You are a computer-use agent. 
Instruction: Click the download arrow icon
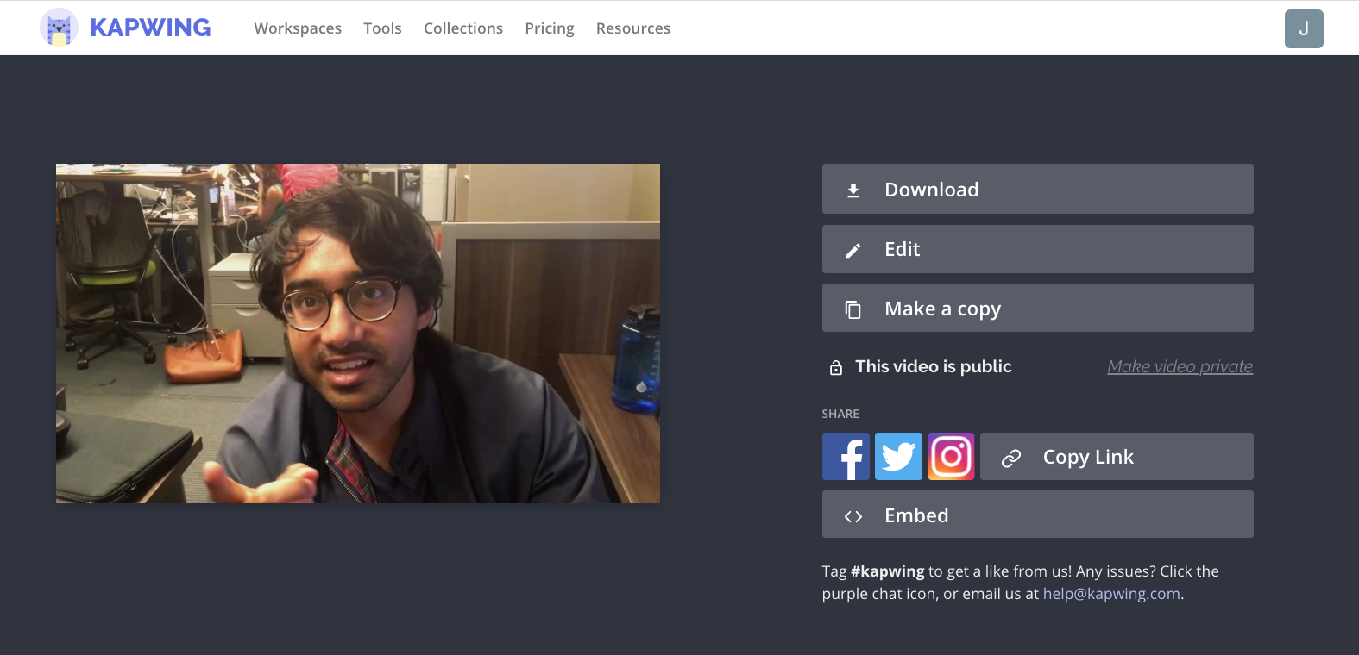pyautogui.click(x=853, y=190)
